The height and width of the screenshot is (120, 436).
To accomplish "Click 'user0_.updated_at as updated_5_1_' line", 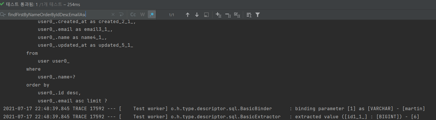I will click(85, 45).
